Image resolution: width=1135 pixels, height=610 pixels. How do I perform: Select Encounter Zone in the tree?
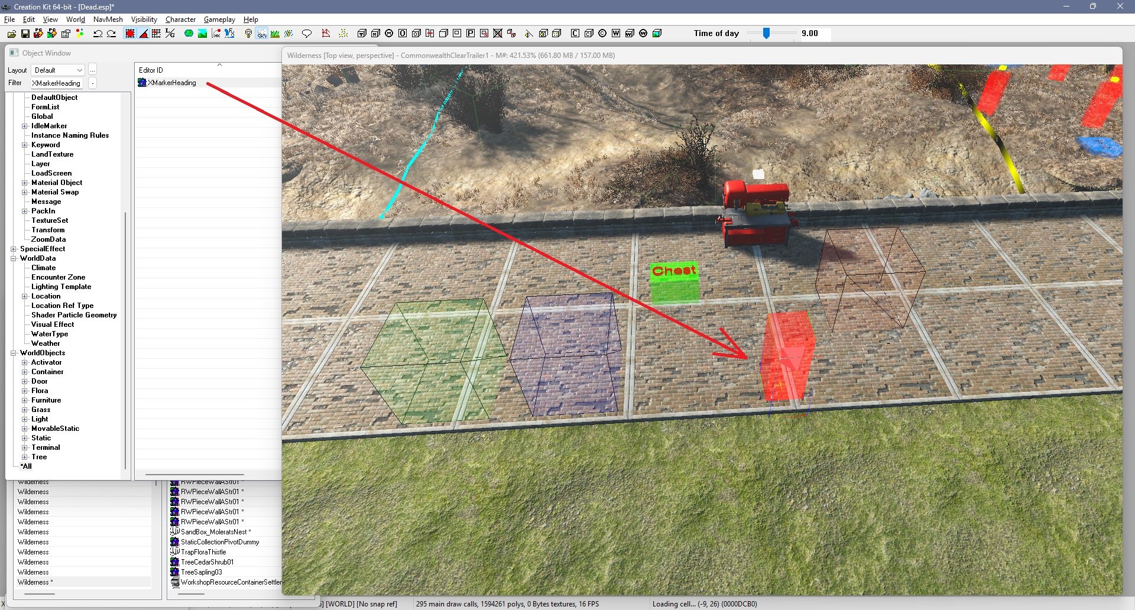[58, 277]
